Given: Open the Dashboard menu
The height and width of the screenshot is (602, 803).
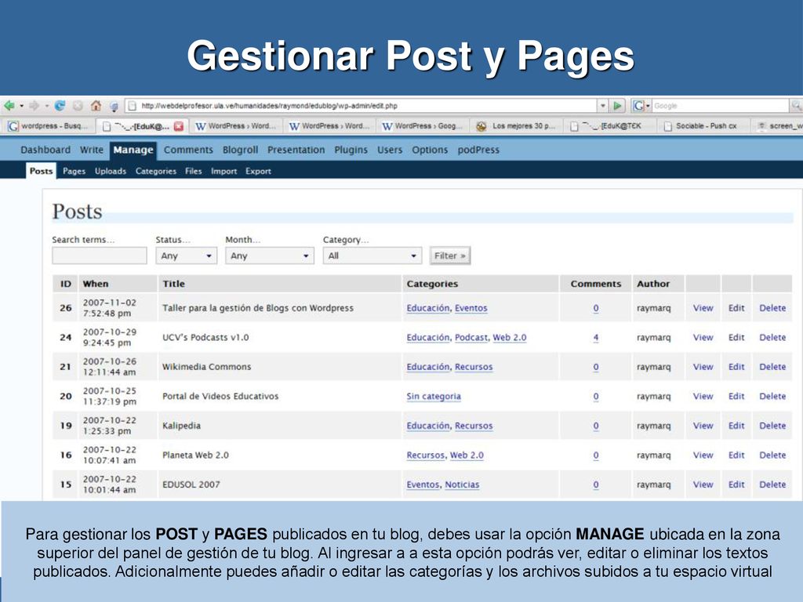Looking at the screenshot, I should (45, 150).
